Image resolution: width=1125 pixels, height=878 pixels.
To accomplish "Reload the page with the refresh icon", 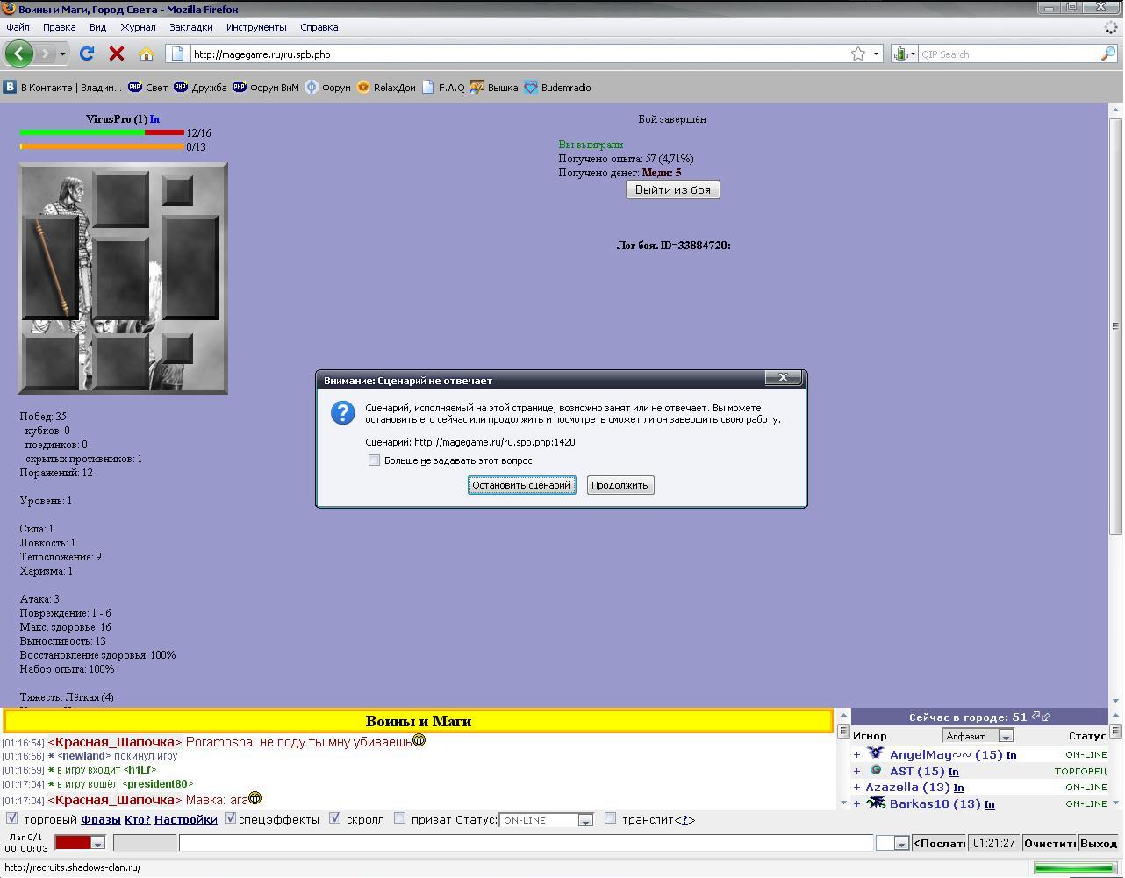I will click(x=87, y=54).
